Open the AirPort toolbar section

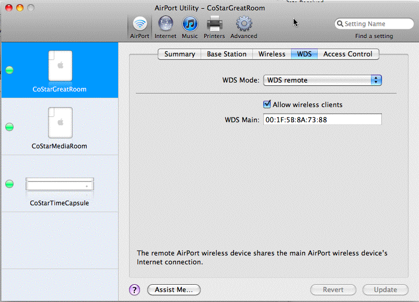click(139, 28)
